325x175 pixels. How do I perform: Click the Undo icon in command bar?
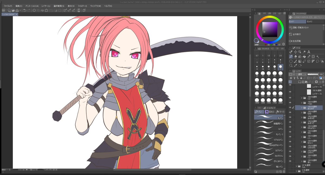tap(25, 10)
